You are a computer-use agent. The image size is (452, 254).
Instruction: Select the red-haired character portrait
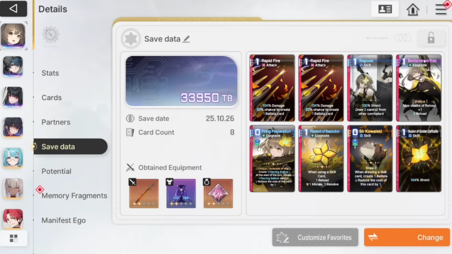(13, 219)
